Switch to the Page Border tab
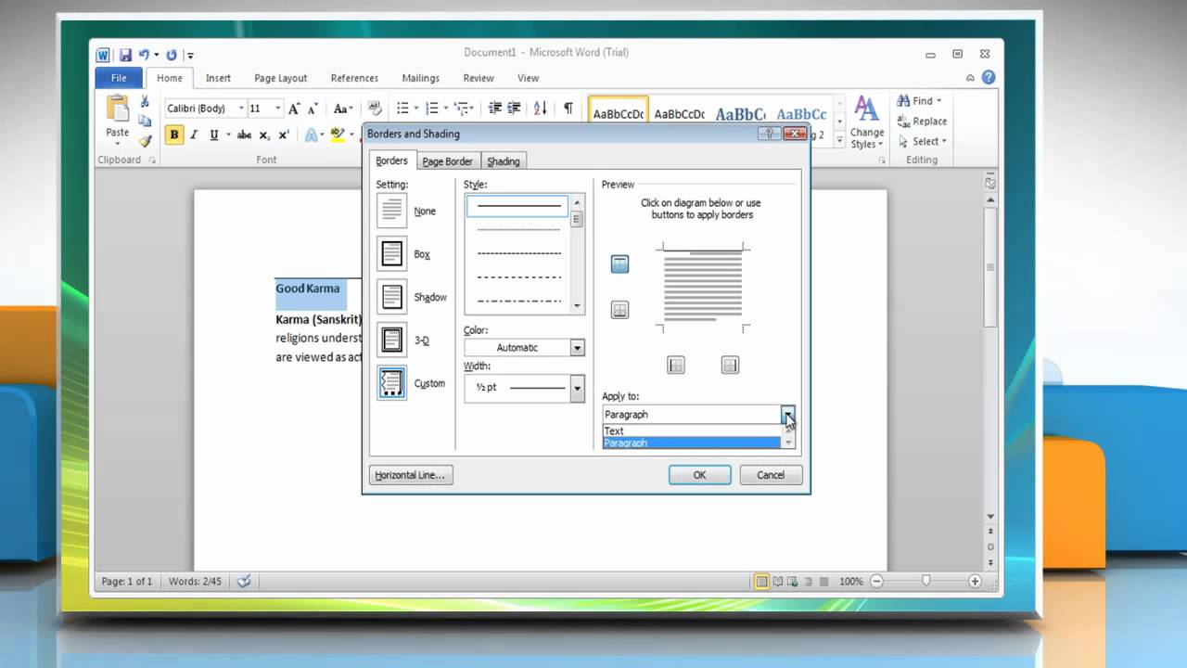 pos(447,161)
